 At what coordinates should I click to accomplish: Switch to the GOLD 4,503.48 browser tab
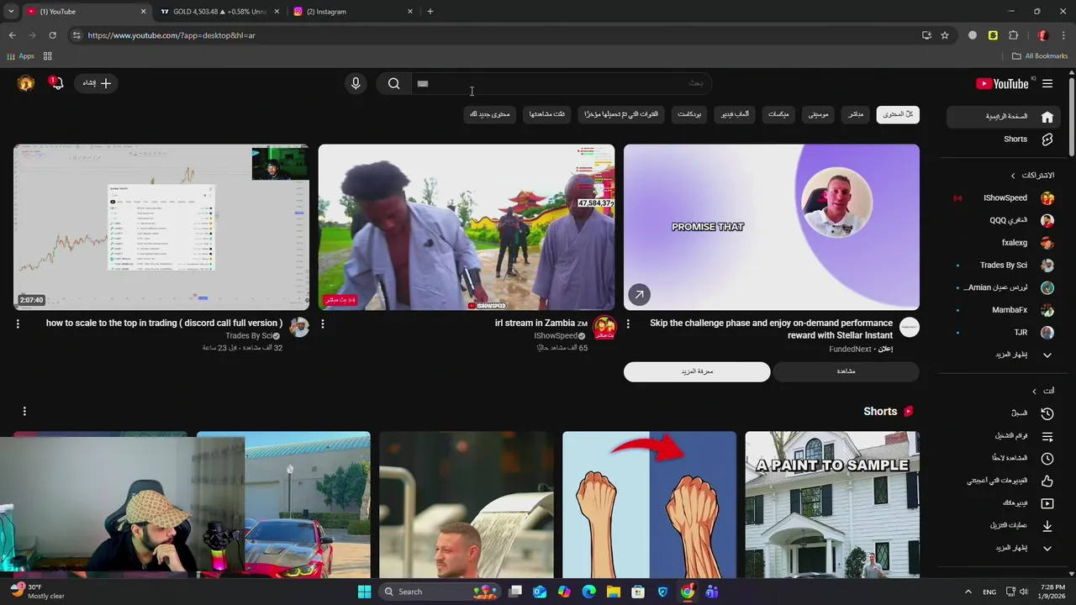(219, 12)
